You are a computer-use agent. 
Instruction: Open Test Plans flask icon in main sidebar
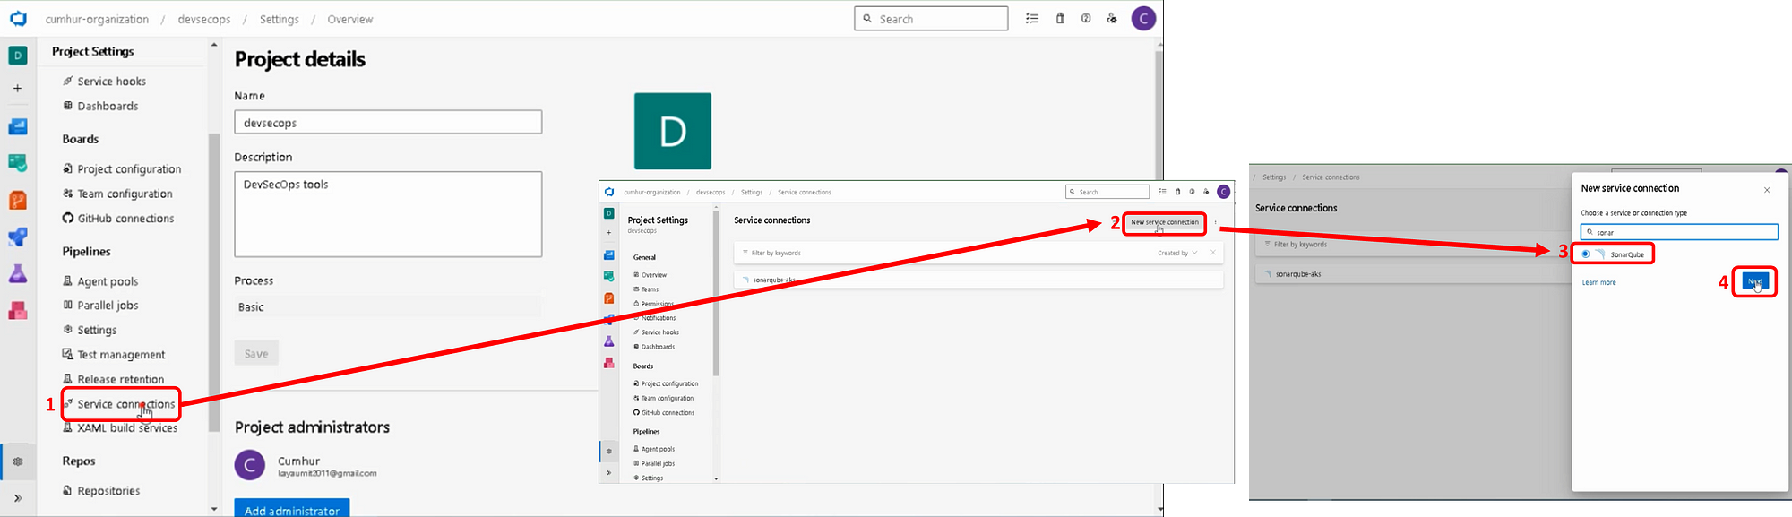[x=18, y=274]
